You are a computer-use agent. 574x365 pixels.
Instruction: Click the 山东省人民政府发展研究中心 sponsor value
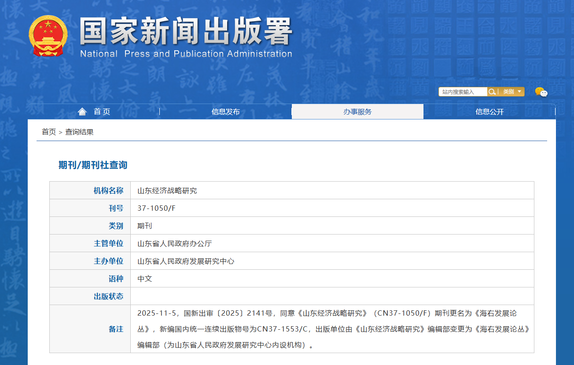186,261
